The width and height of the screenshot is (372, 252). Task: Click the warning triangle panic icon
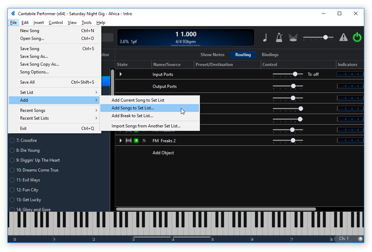[343, 37]
